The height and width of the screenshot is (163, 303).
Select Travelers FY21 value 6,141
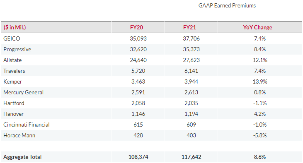coord(191,71)
